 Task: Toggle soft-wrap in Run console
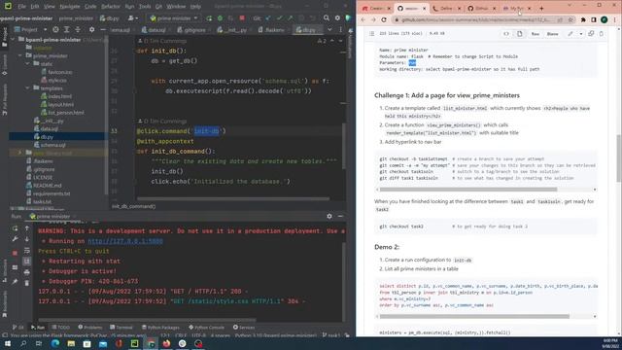pyautogui.click(x=27, y=251)
